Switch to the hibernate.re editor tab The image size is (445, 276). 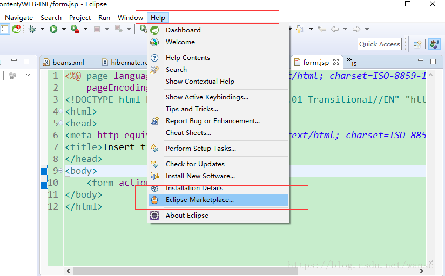tap(125, 63)
